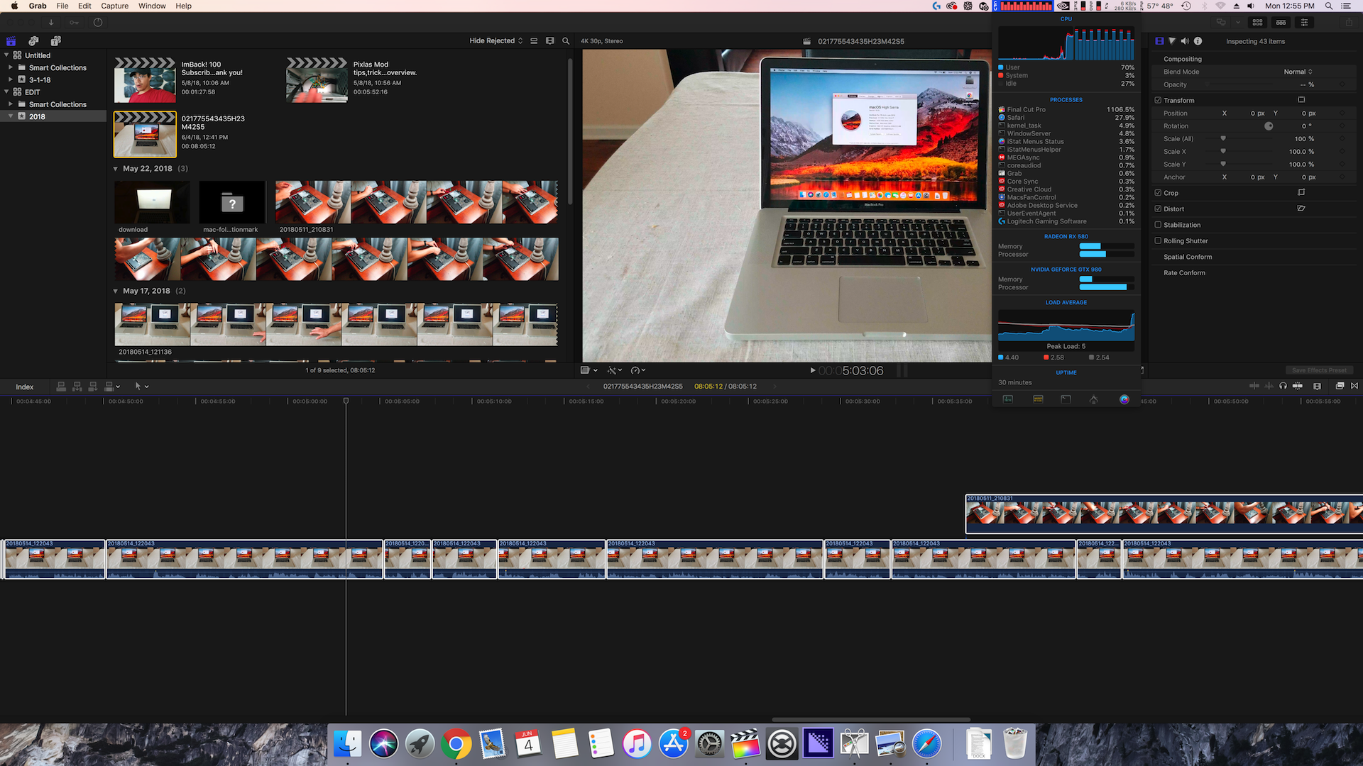Select the 3-1-18 event in the sidebar
This screenshot has height=766, width=1363.
coord(53,79)
